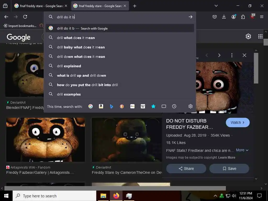Viewport: 268px width, 201px height.
Task: Open Google apps grid
Action: 260,36
